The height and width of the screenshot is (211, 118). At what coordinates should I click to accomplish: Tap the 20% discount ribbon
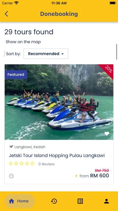coord(107,70)
